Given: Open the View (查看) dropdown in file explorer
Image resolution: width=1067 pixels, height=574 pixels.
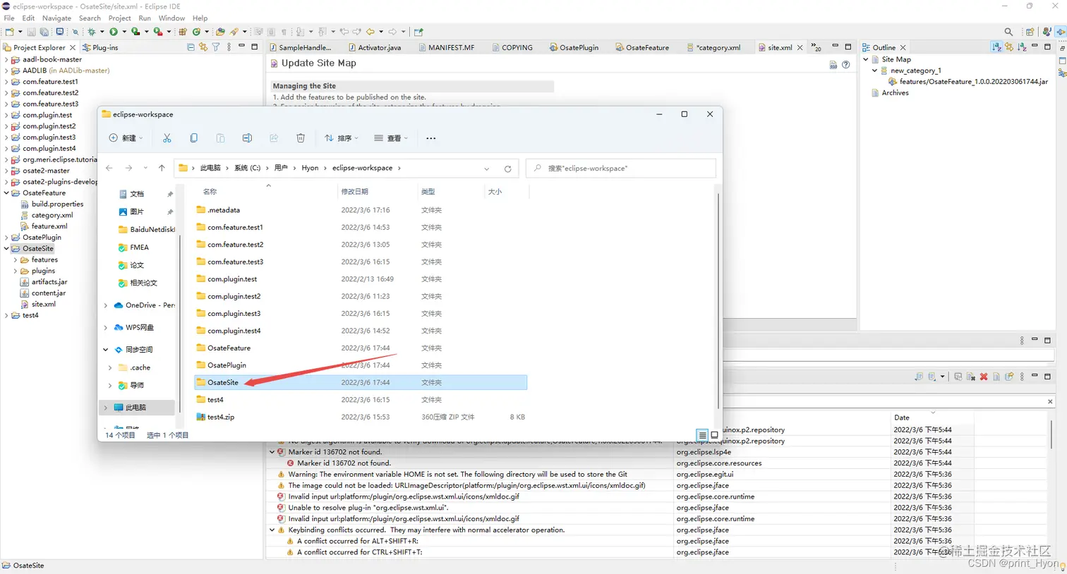Looking at the screenshot, I should 391,138.
